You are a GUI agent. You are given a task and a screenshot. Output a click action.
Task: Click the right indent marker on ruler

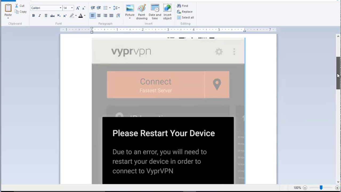tap(245, 31)
